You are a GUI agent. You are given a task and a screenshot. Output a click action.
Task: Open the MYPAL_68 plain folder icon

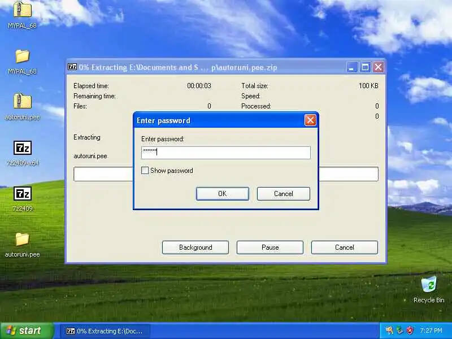[22, 56]
